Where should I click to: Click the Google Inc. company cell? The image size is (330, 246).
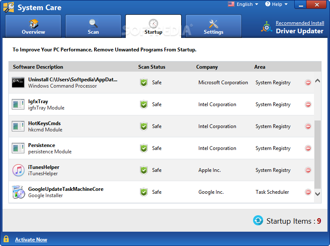click(x=211, y=192)
